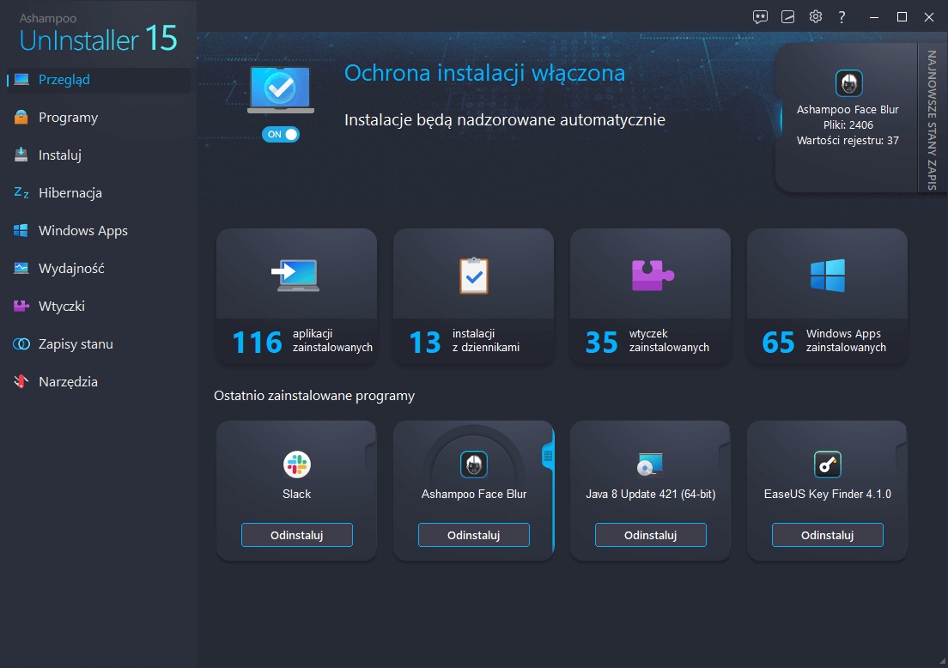Open the help question mark
The height and width of the screenshot is (668, 948).
842,17
